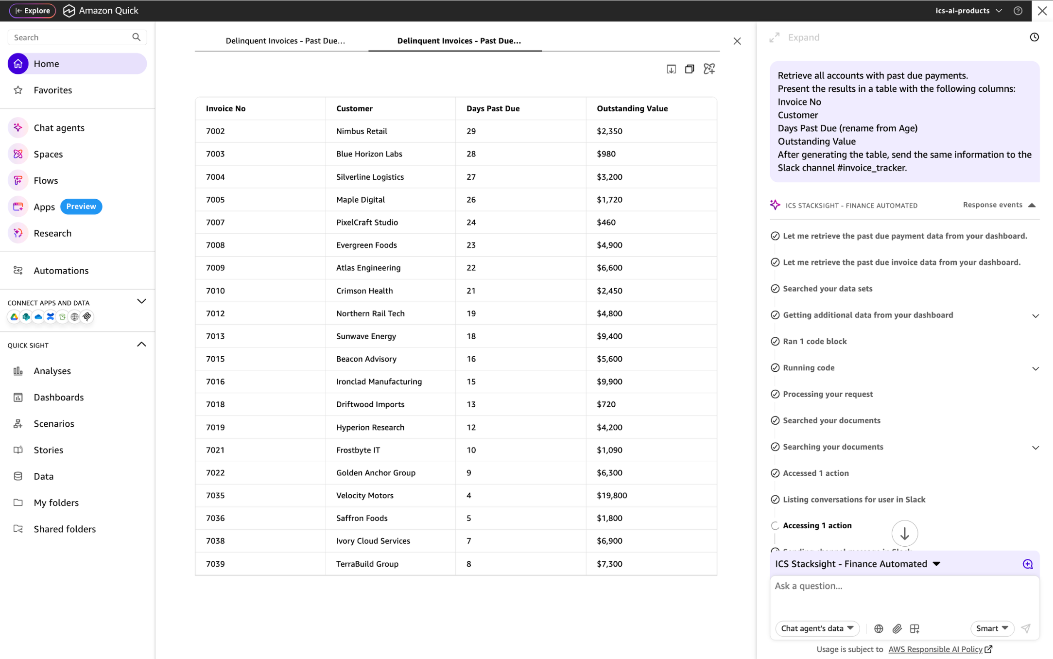
Task: Click the Explore button
Action: [33, 11]
